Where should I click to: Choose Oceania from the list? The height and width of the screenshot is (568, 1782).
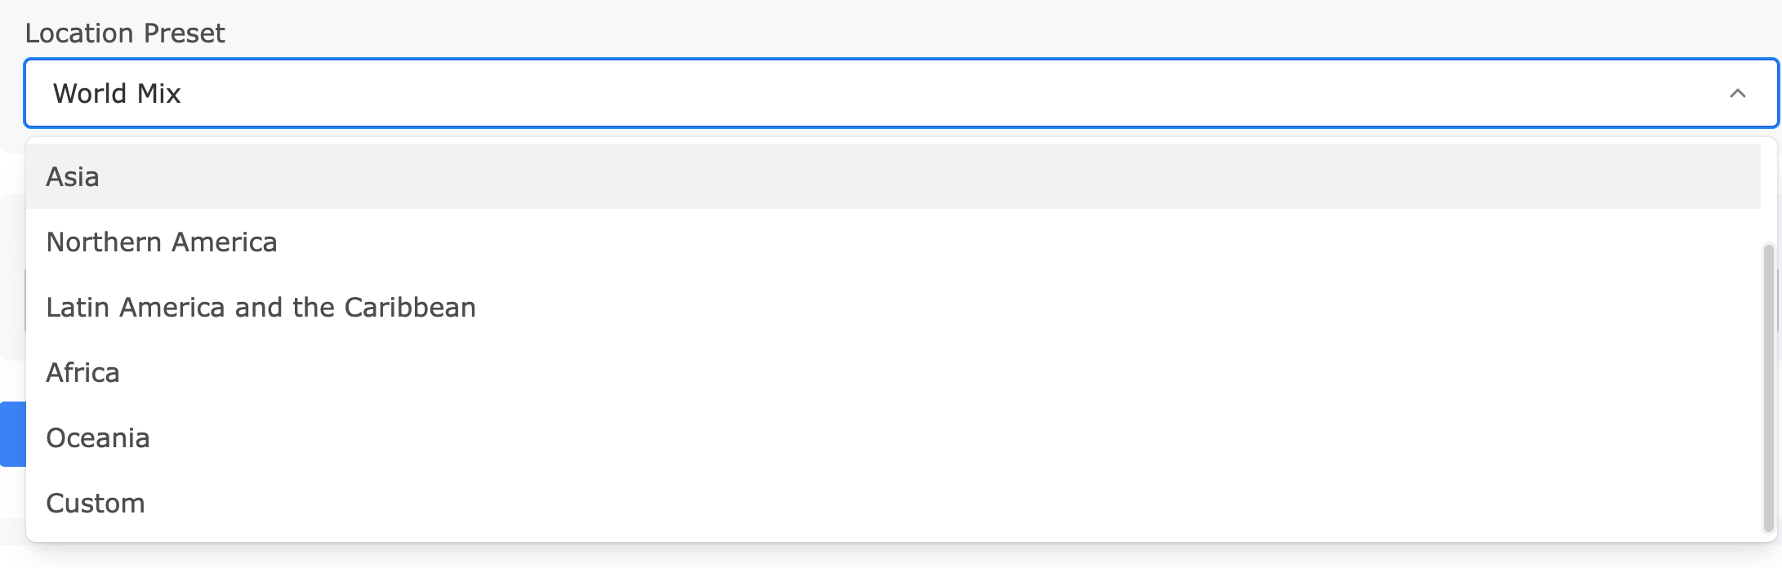coord(98,438)
